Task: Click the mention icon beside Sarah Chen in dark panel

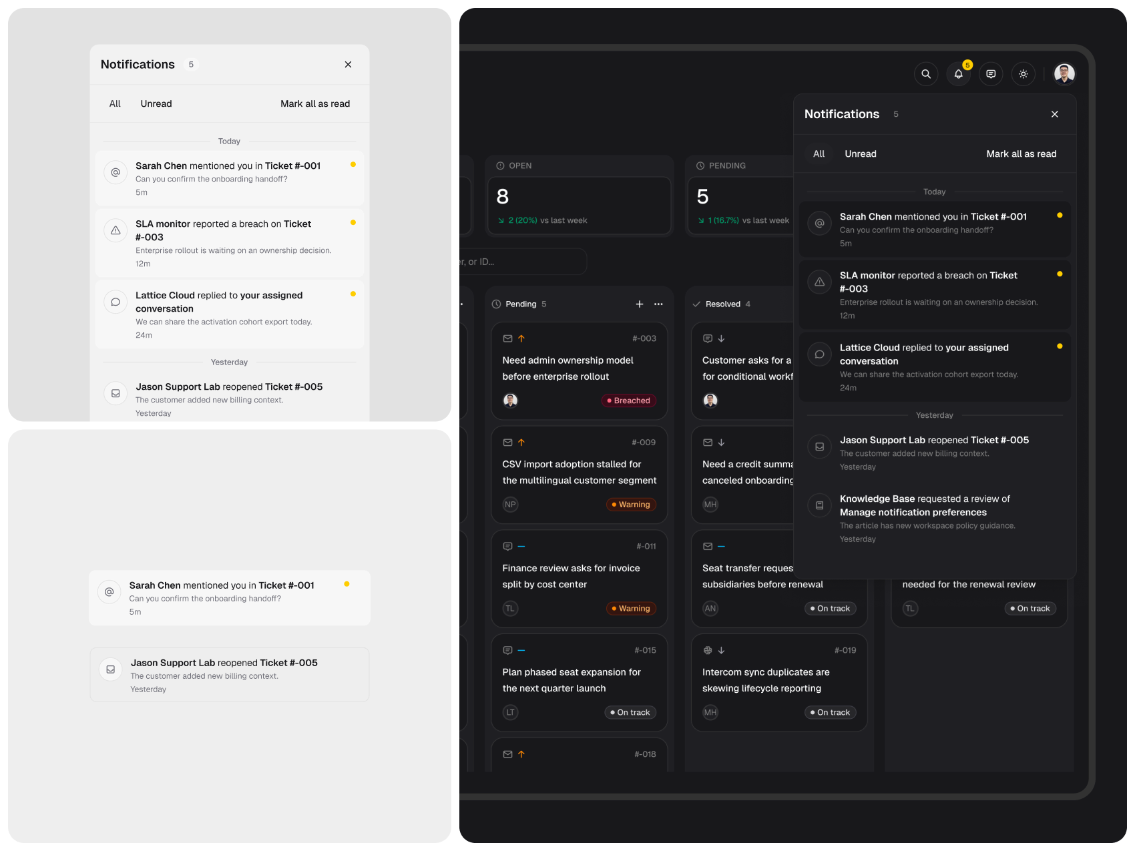Action: (820, 224)
